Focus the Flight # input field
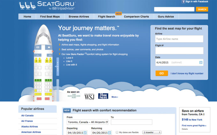The image size is (217, 135). pos(179,51)
